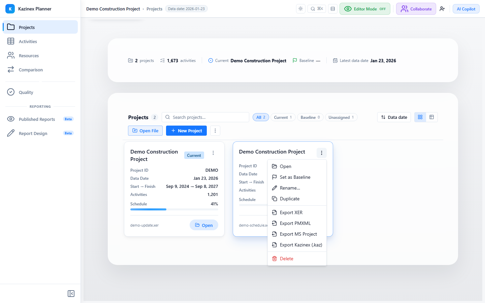Image resolution: width=485 pixels, height=303 pixels.
Task: Collapse the sidebar panel
Action: tap(71, 294)
